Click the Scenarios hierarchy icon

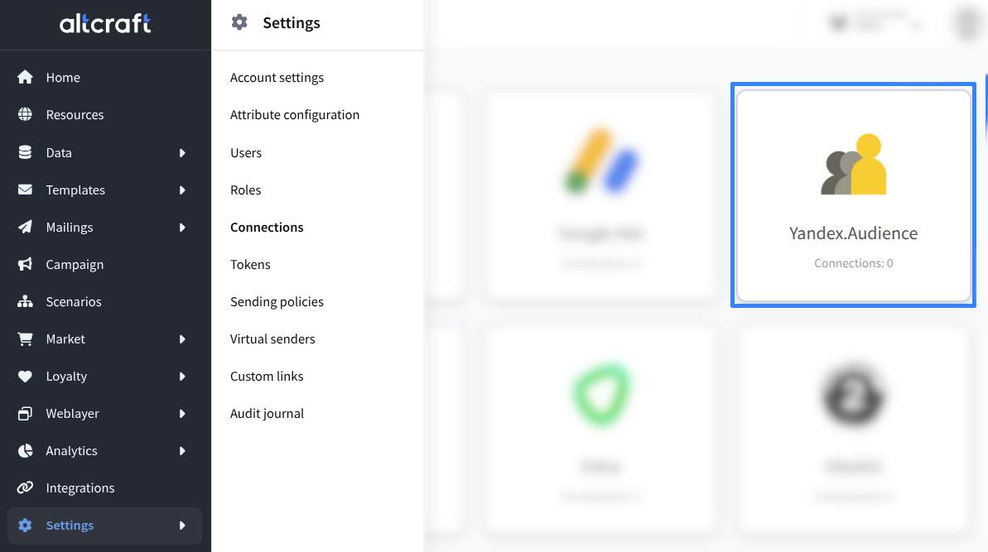pos(25,302)
